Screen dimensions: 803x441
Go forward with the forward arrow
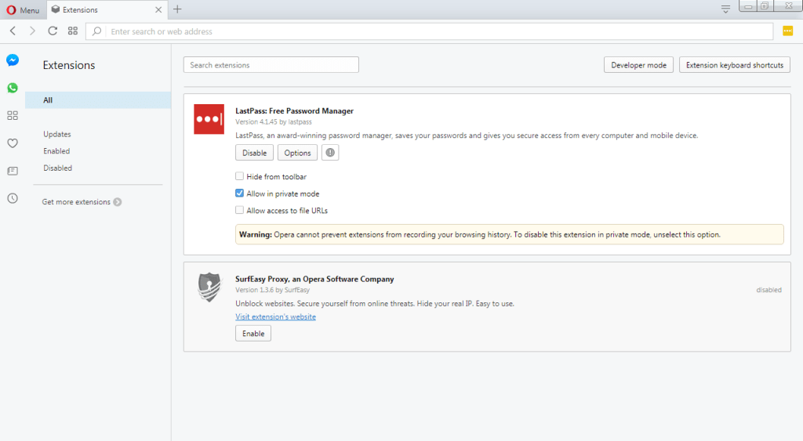point(32,31)
